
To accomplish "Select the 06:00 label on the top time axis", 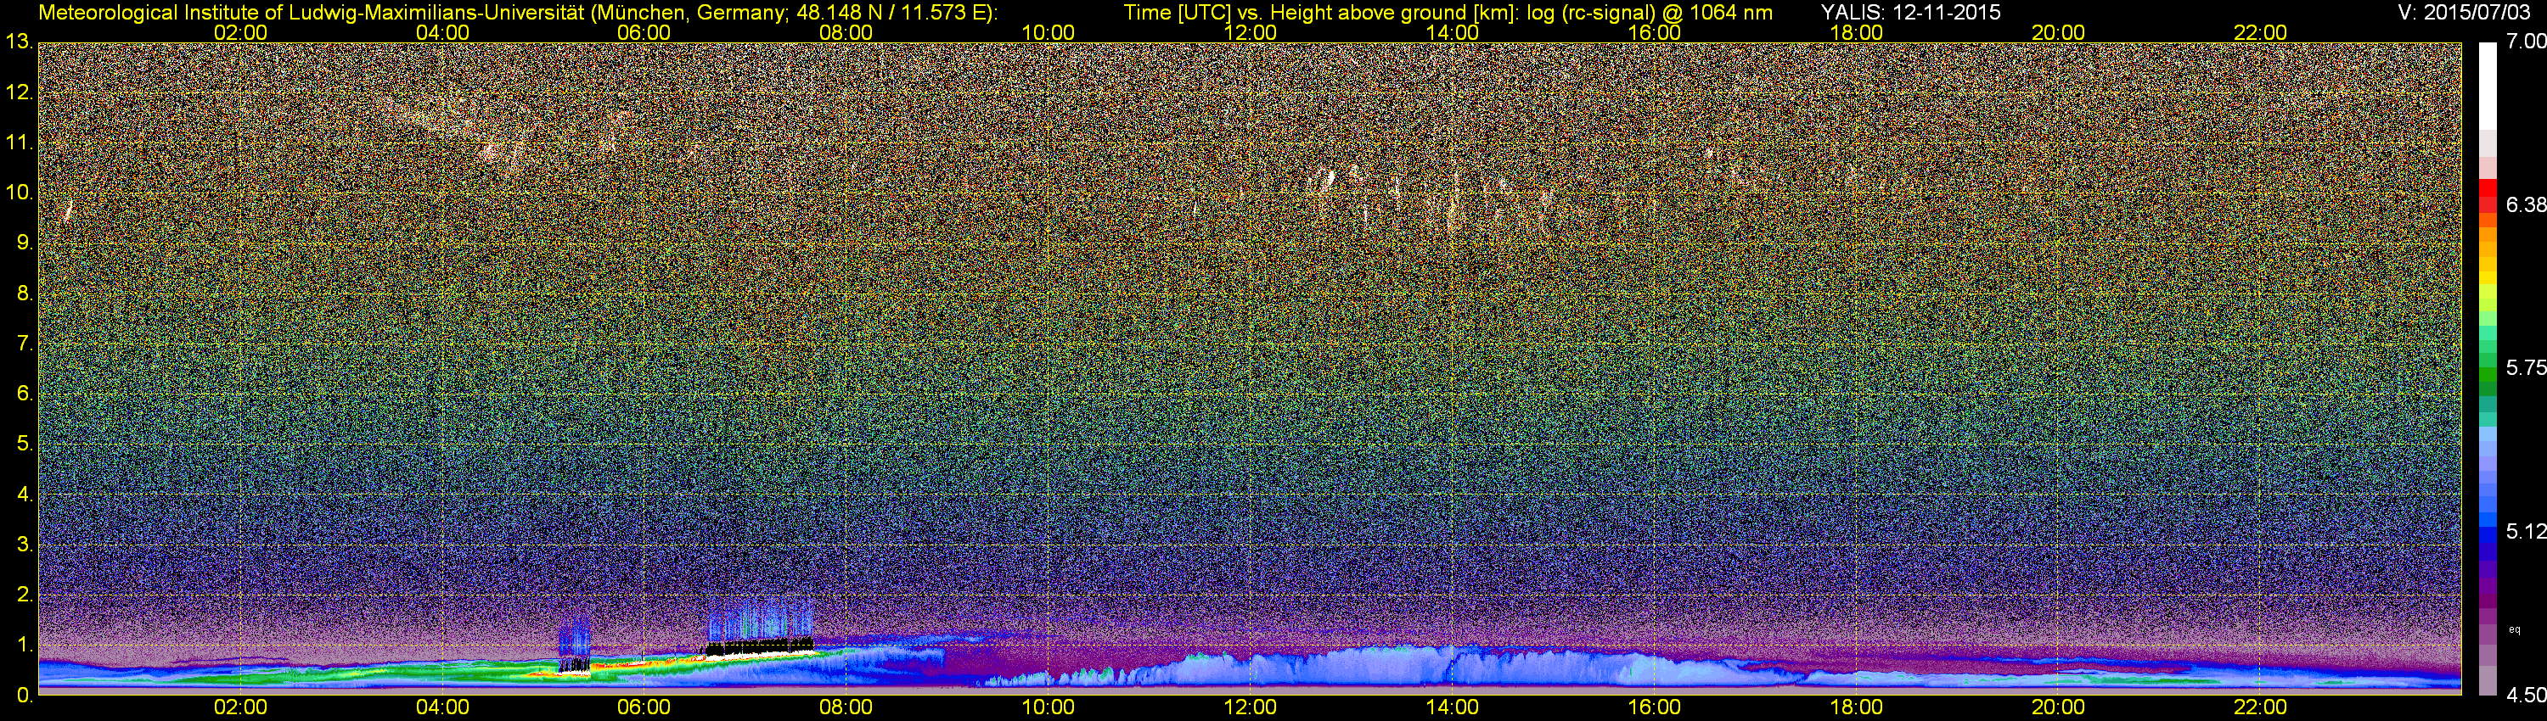I will point(644,32).
